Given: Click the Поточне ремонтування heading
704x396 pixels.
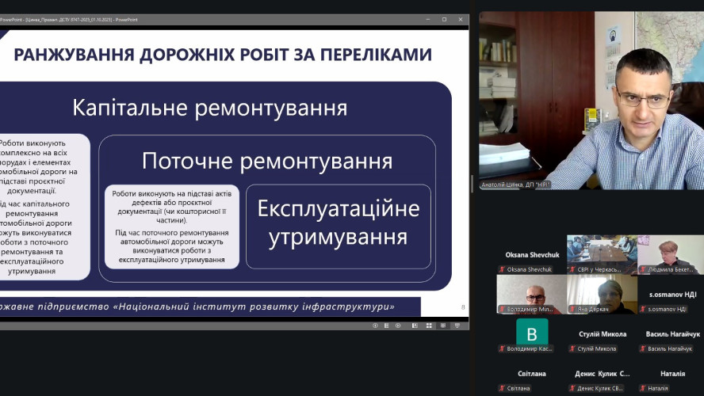Looking at the screenshot, I should pyautogui.click(x=267, y=162).
